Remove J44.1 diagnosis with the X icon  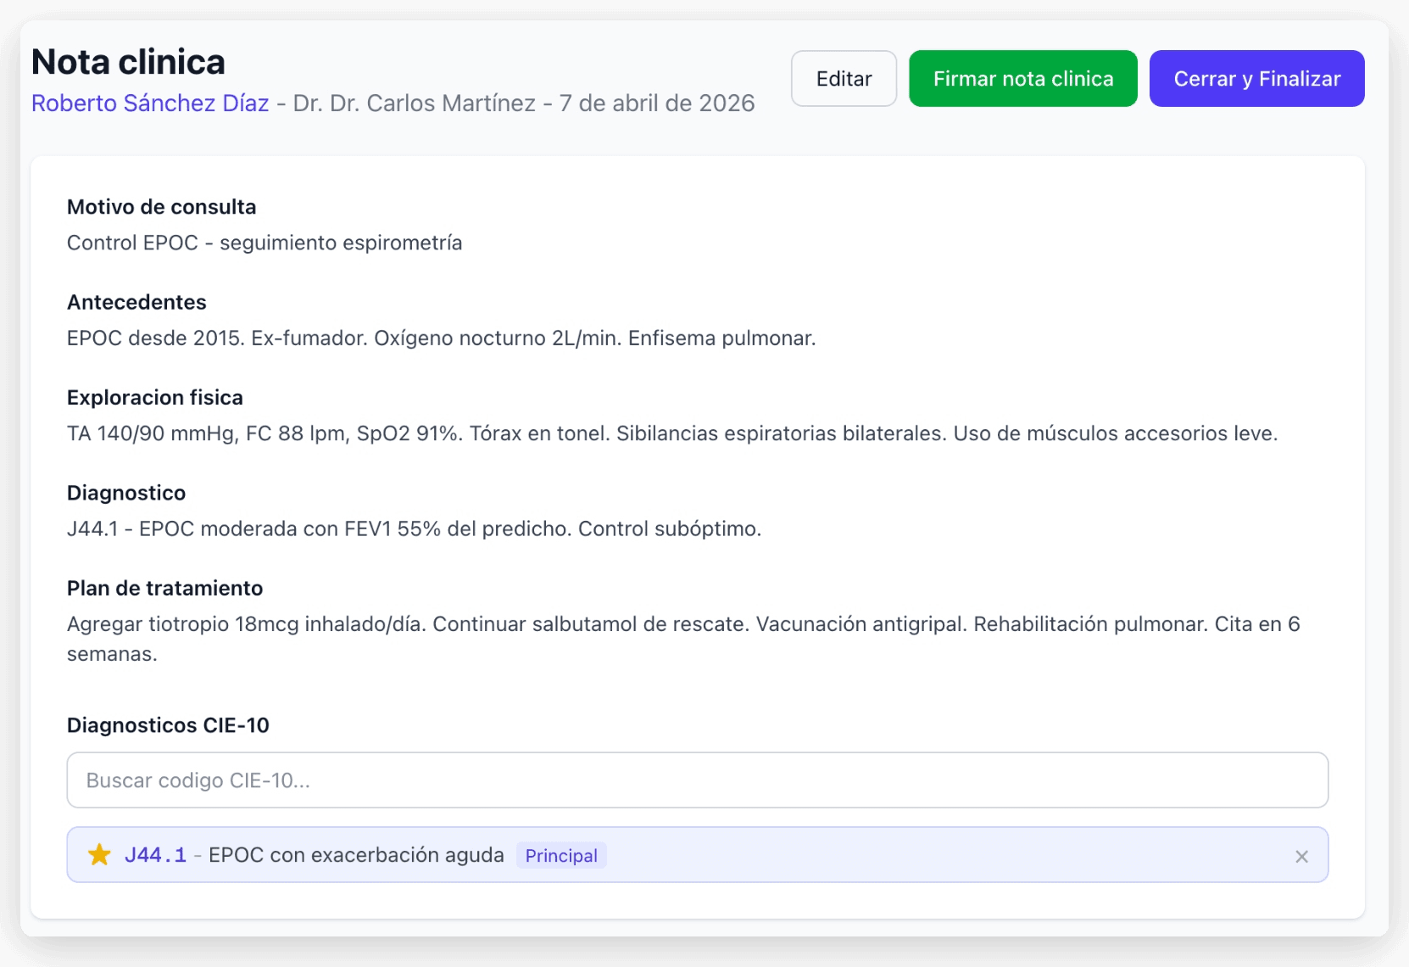1301,857
